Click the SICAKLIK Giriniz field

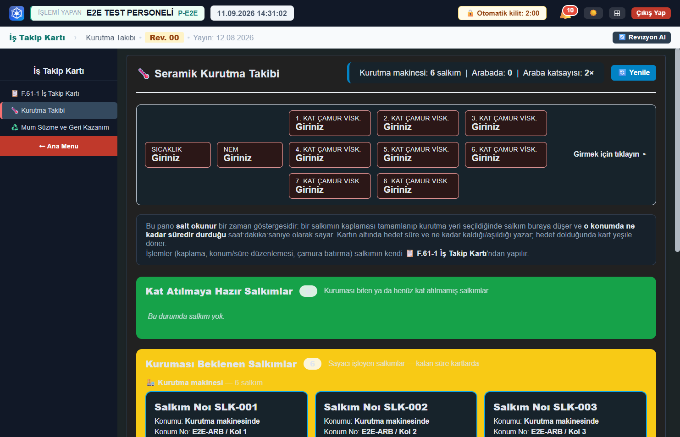[178, 155]
